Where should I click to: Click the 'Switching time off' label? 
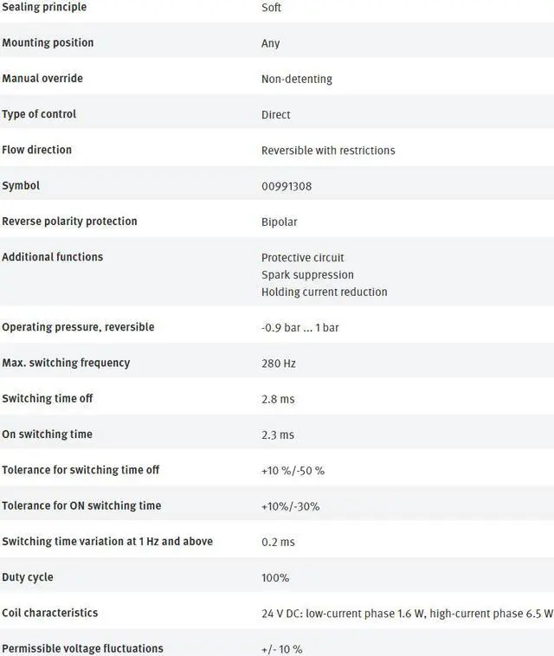tap(48, 399)
